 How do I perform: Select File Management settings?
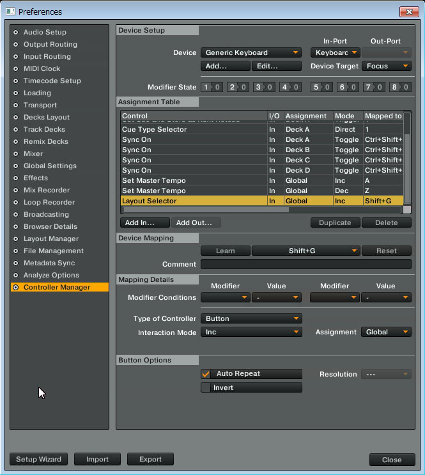[x=54, y=251]
